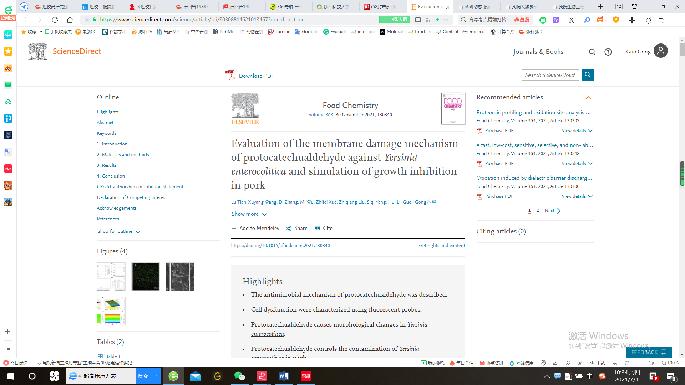Click the Share icon

(288, 229)
